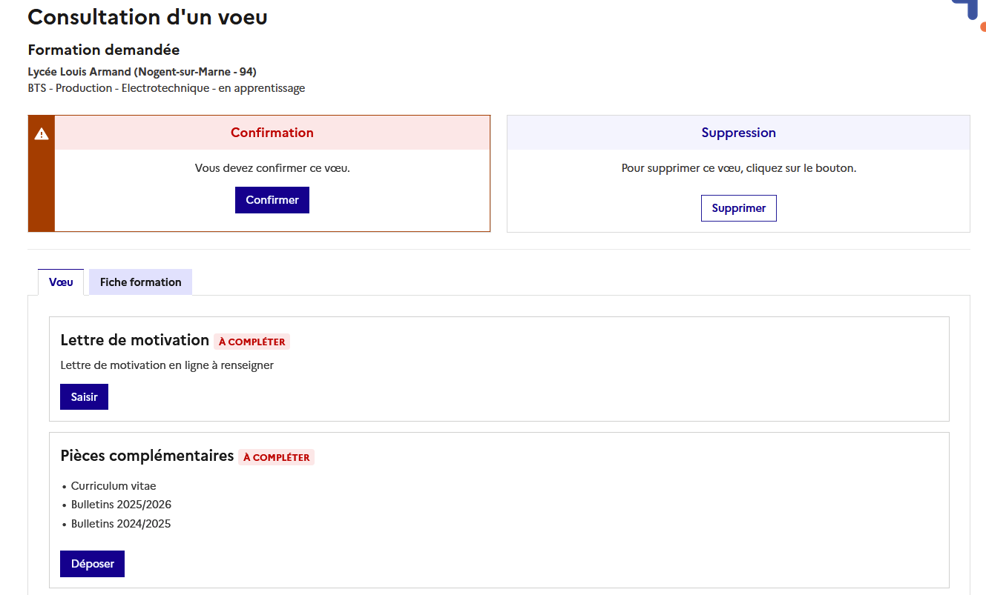Switch to the Fiche formation tab

click(140, 282)
